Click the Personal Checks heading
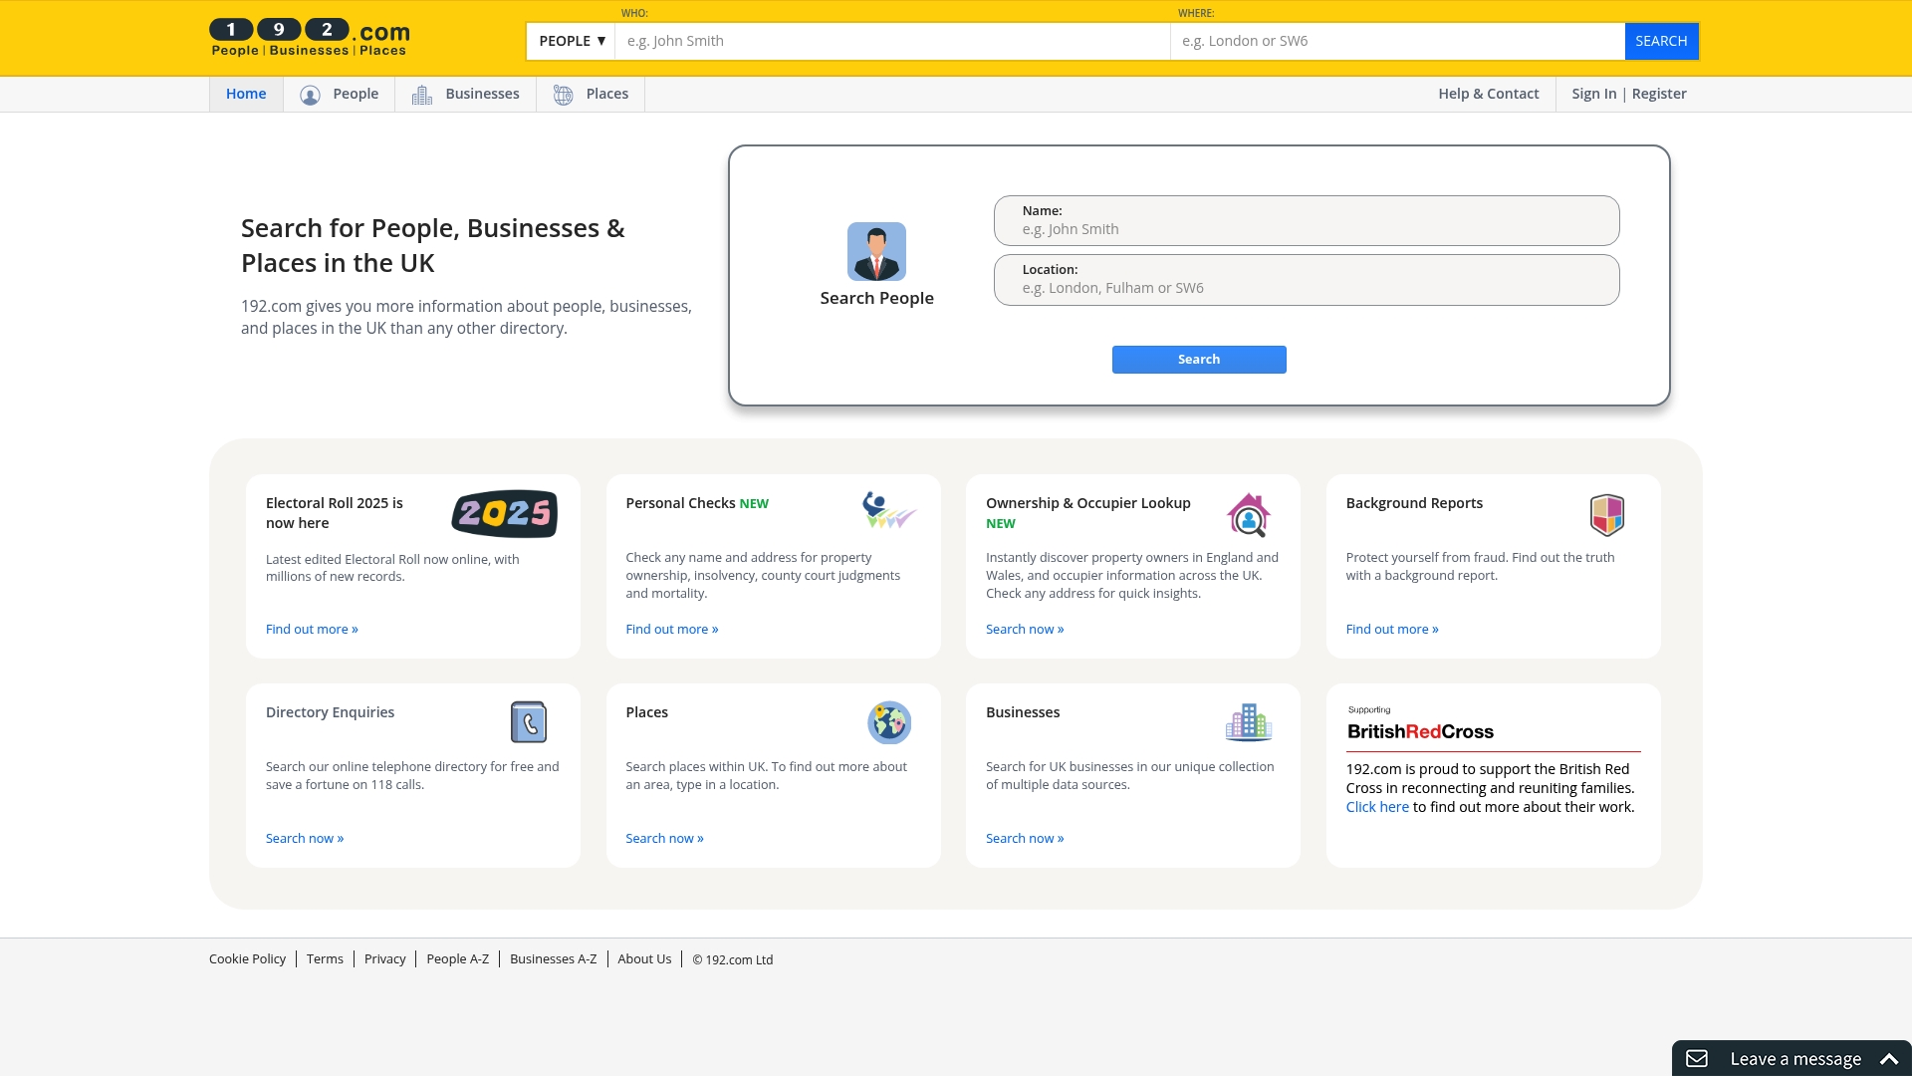 pos(680,503)
